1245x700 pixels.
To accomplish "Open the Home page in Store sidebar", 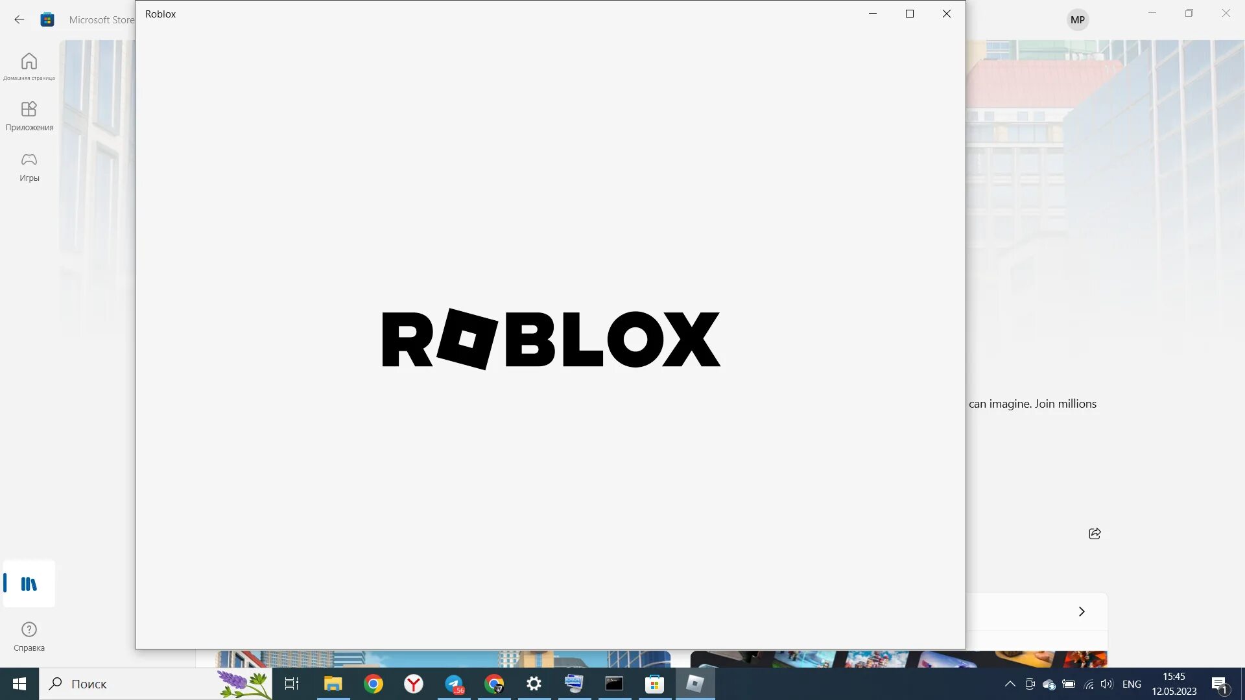I will coord(29,65).
